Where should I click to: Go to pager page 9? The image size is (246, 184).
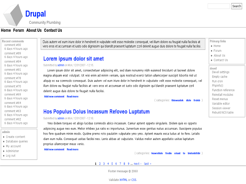pos(128,164)
